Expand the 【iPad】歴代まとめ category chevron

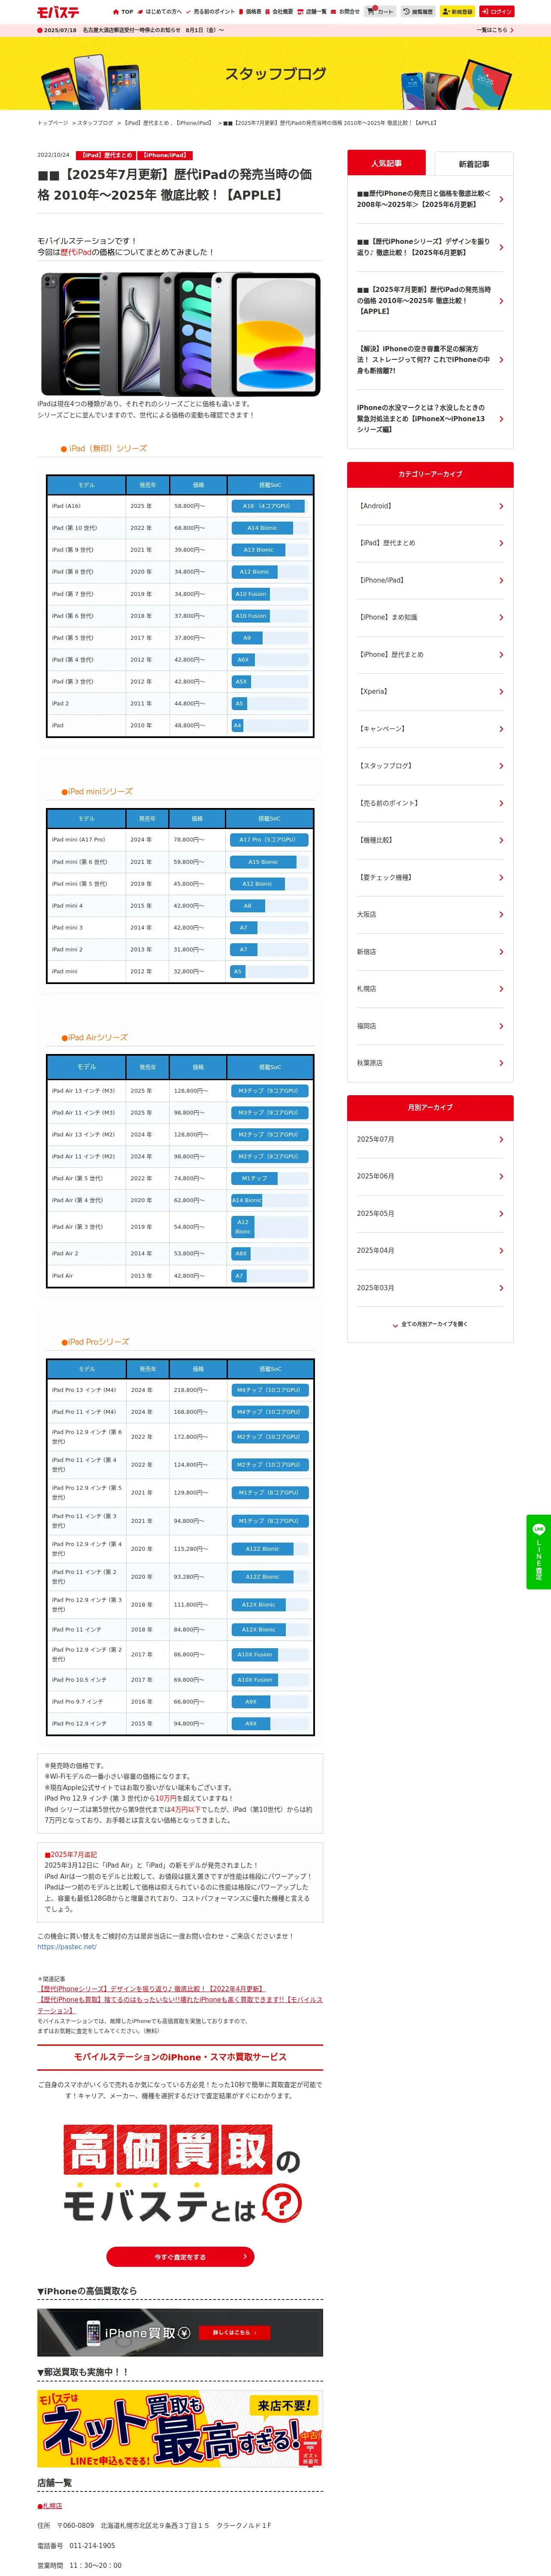[501, 543]
